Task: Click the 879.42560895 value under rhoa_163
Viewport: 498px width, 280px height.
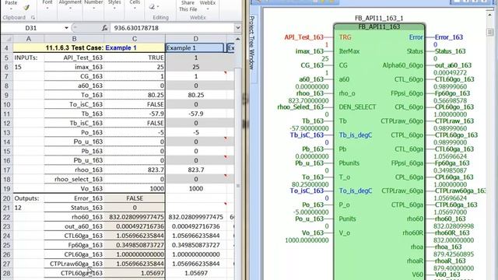Action: [454, 254]
